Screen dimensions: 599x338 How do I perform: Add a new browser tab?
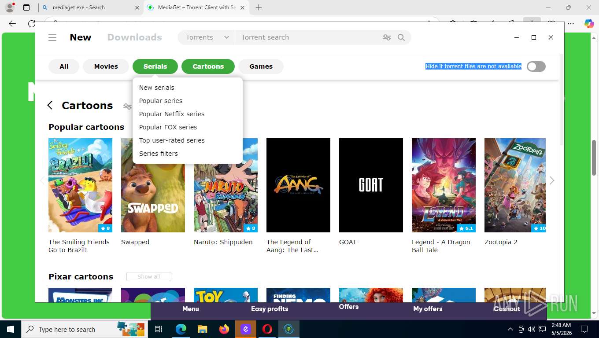(x=259, y=7)
